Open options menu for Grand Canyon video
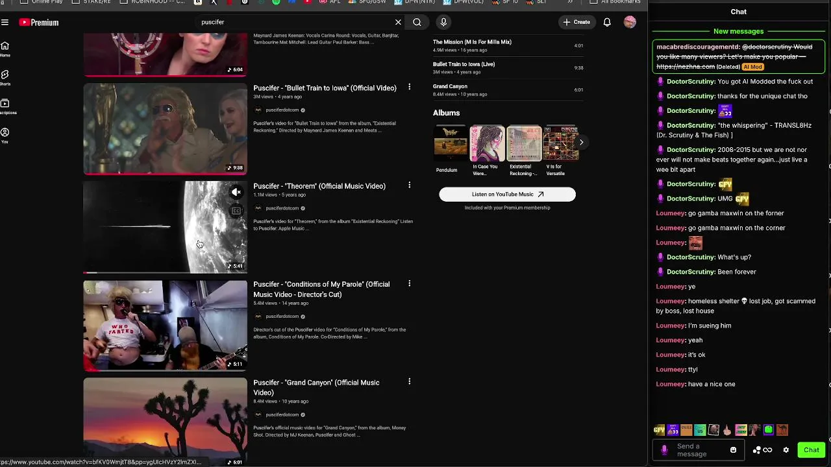 [409, 381]
